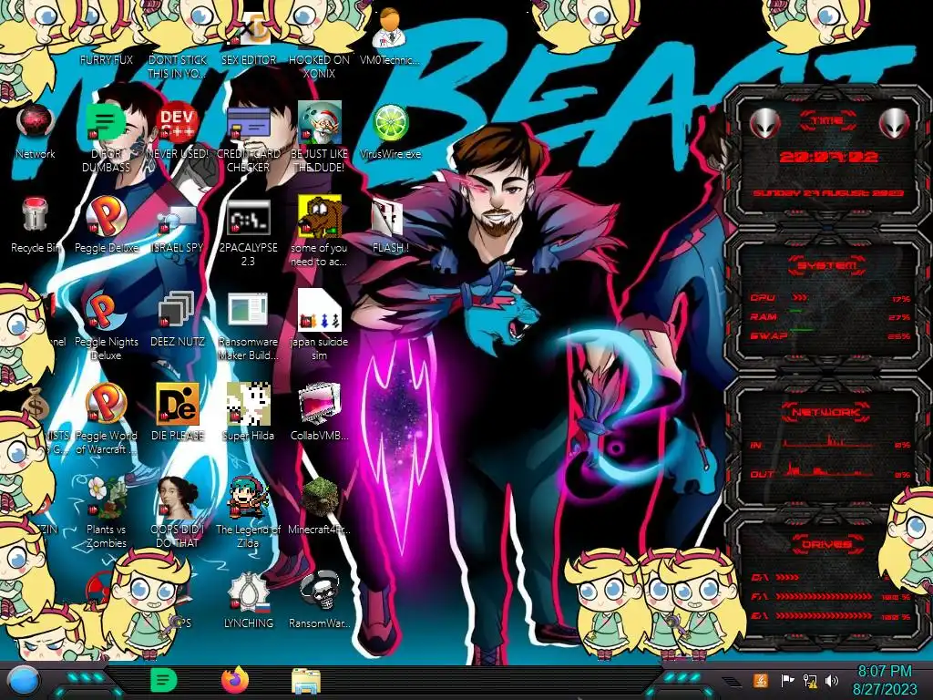Select the 'some of you need to ac...' icon
Image resolution: width=933 pixels, height=700 pixels.
coord(319,232)
